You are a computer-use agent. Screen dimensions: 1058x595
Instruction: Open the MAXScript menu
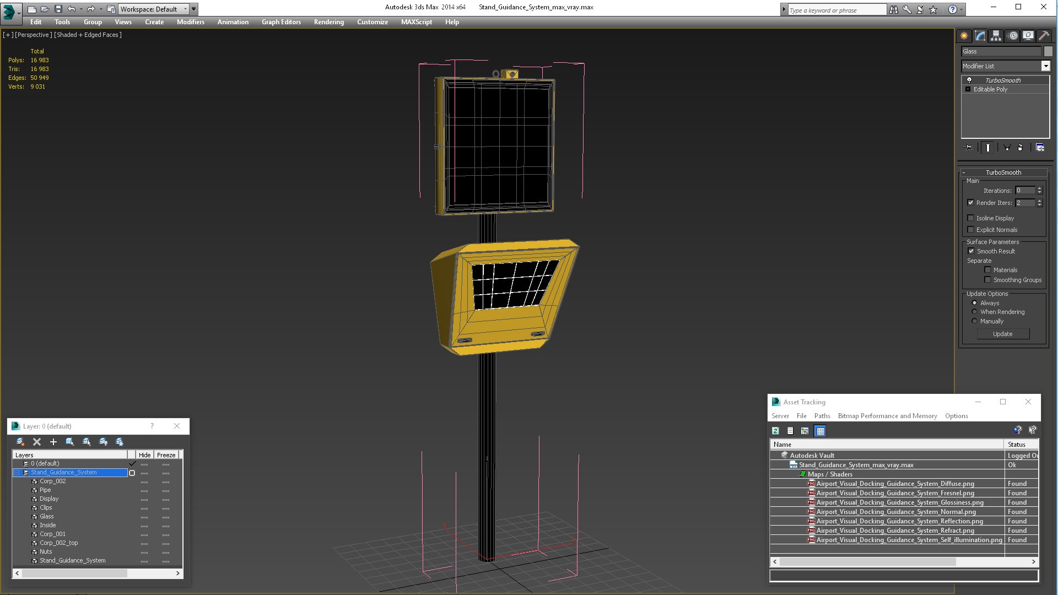(416, 22)
